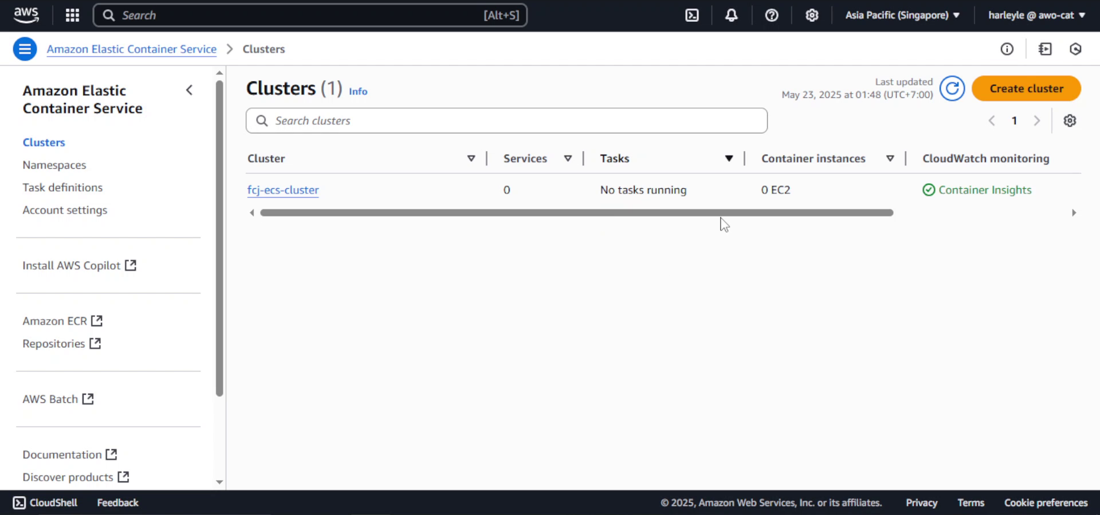Open the help question mark menu
Image resolution: width=1100 pixels, height=515 pixels.
[x=772, y=15]
